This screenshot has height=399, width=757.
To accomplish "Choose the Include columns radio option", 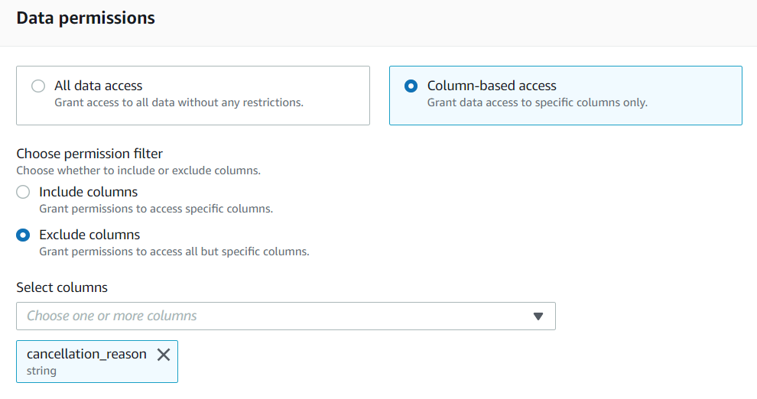I will pos(23,192).
